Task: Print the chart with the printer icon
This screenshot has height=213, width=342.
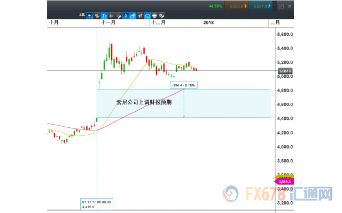Action: tap(154, 15)
